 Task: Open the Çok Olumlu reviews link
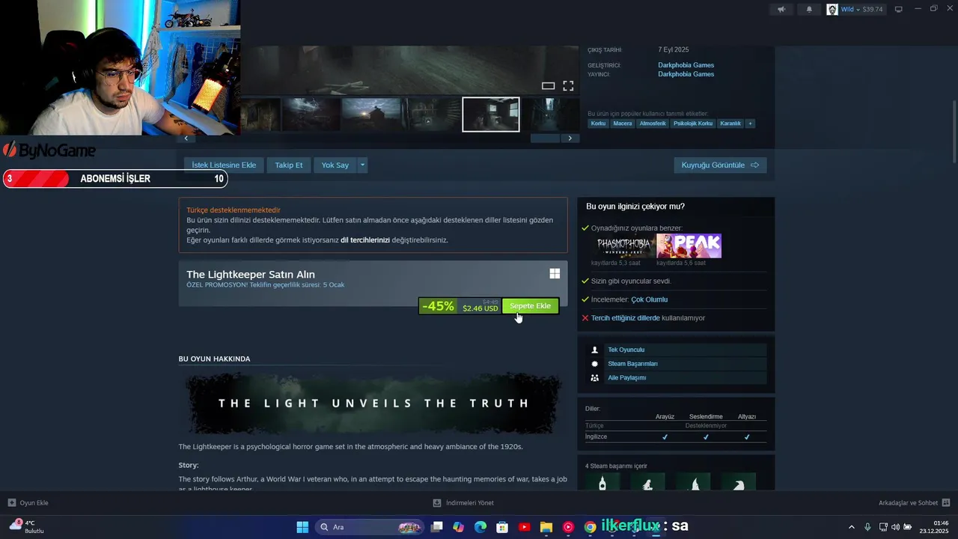tap(650, 299)
